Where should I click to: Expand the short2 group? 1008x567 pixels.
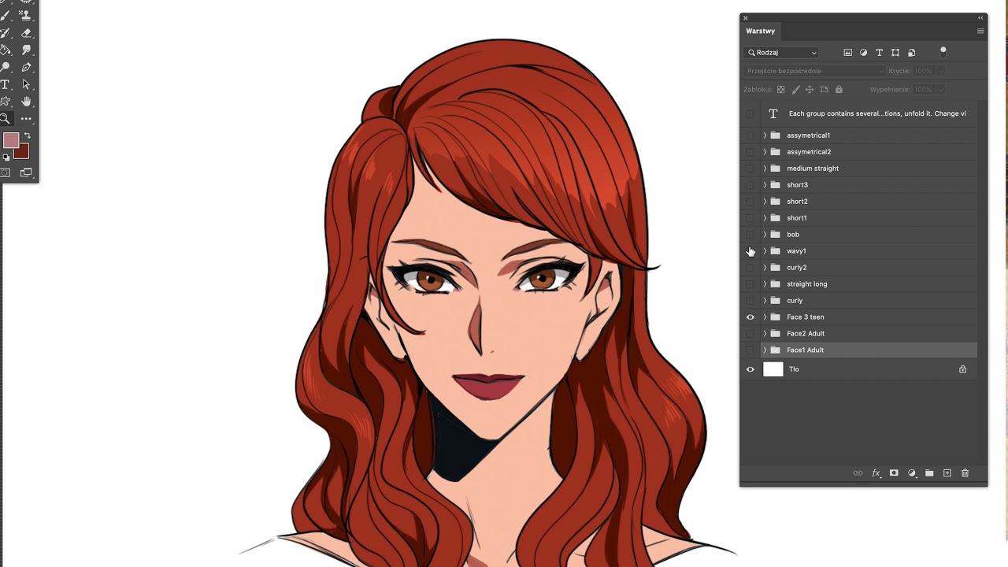click(765, 202)
